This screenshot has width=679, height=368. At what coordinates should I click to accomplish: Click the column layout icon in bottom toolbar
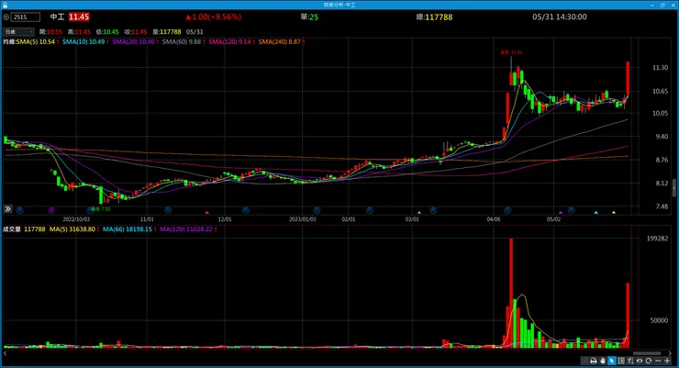coord(621,361)
